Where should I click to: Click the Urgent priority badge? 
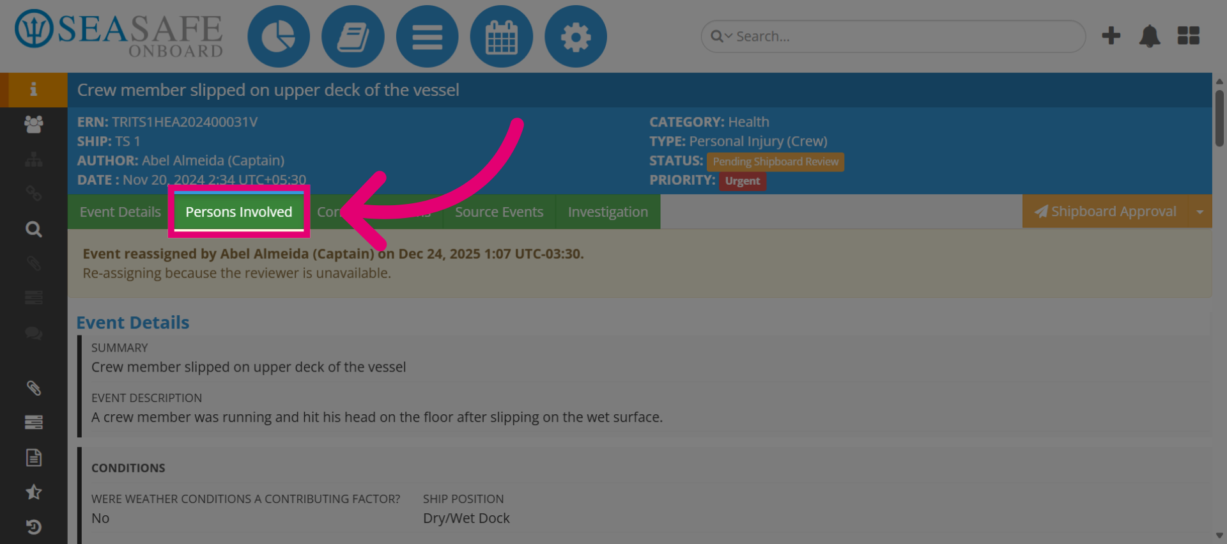point(743,181)
